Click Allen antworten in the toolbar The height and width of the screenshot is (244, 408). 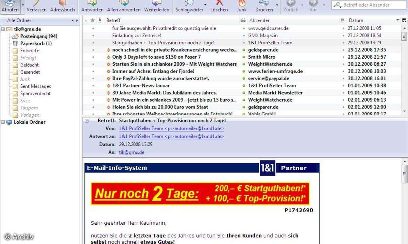click(124, 7)
